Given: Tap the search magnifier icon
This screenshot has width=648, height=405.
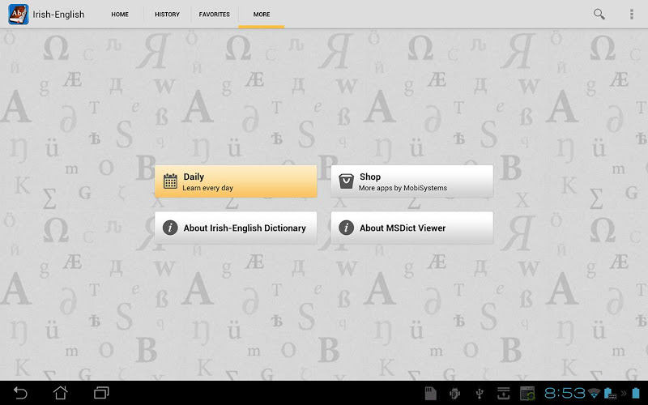Looking at the screenshot, I should click(599, 14).
